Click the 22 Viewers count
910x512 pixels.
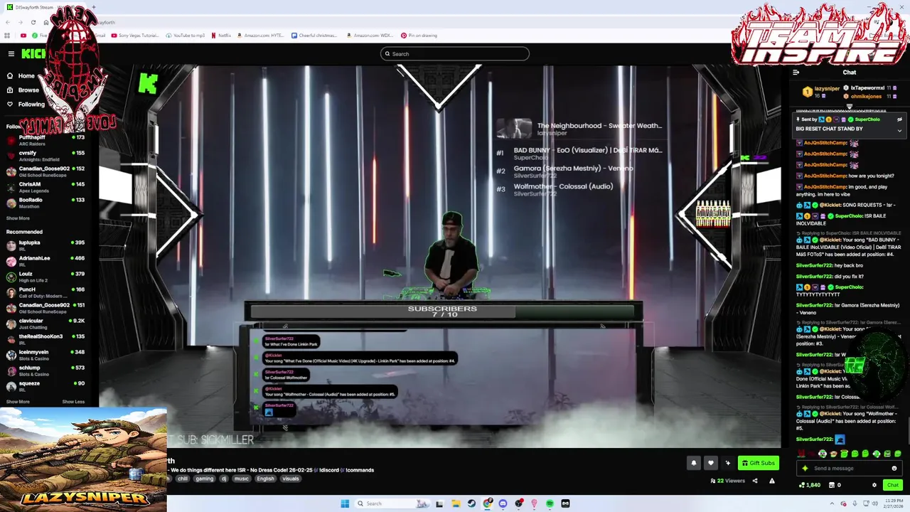click(x=728, y=481)
